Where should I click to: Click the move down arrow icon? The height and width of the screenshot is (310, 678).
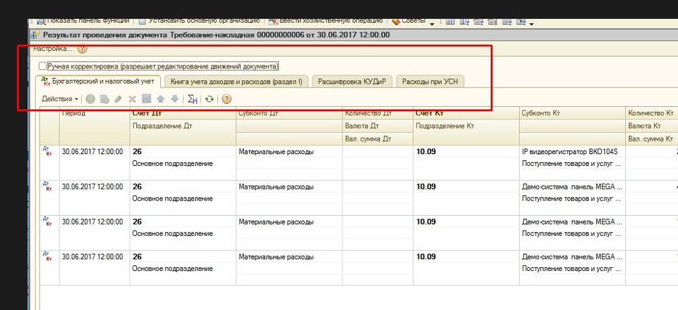[x=174, y=99]
